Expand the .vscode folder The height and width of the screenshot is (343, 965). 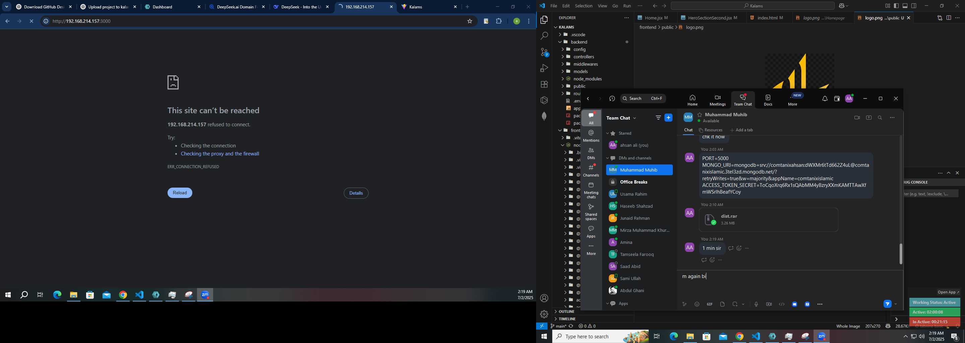click(x=593, y=35)
